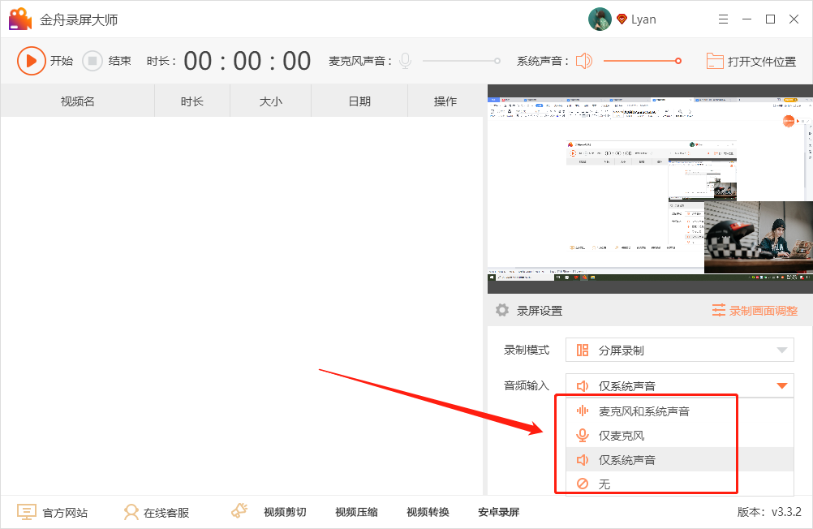Viewport: 813px width, 529px height.
Task: Sort by 日期 column header
Action: coord(359,101)
